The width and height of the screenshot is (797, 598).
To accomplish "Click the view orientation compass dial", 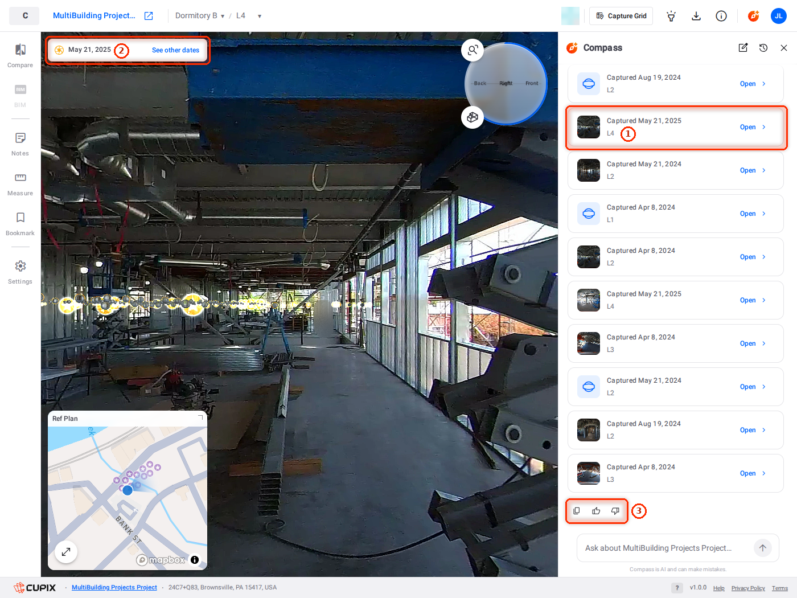I will click(x=506, y=83).
